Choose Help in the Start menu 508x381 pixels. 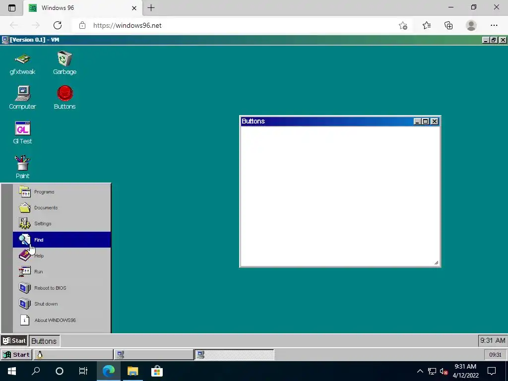pos(62,255)
